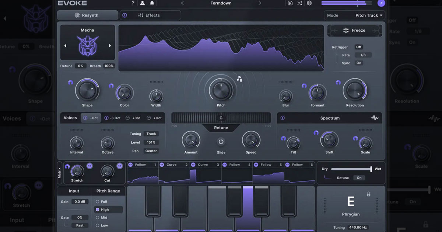The height and width of the screenshot is (232, 442).
Task: Open settings with the gear icon
Action: click(309, 3)
